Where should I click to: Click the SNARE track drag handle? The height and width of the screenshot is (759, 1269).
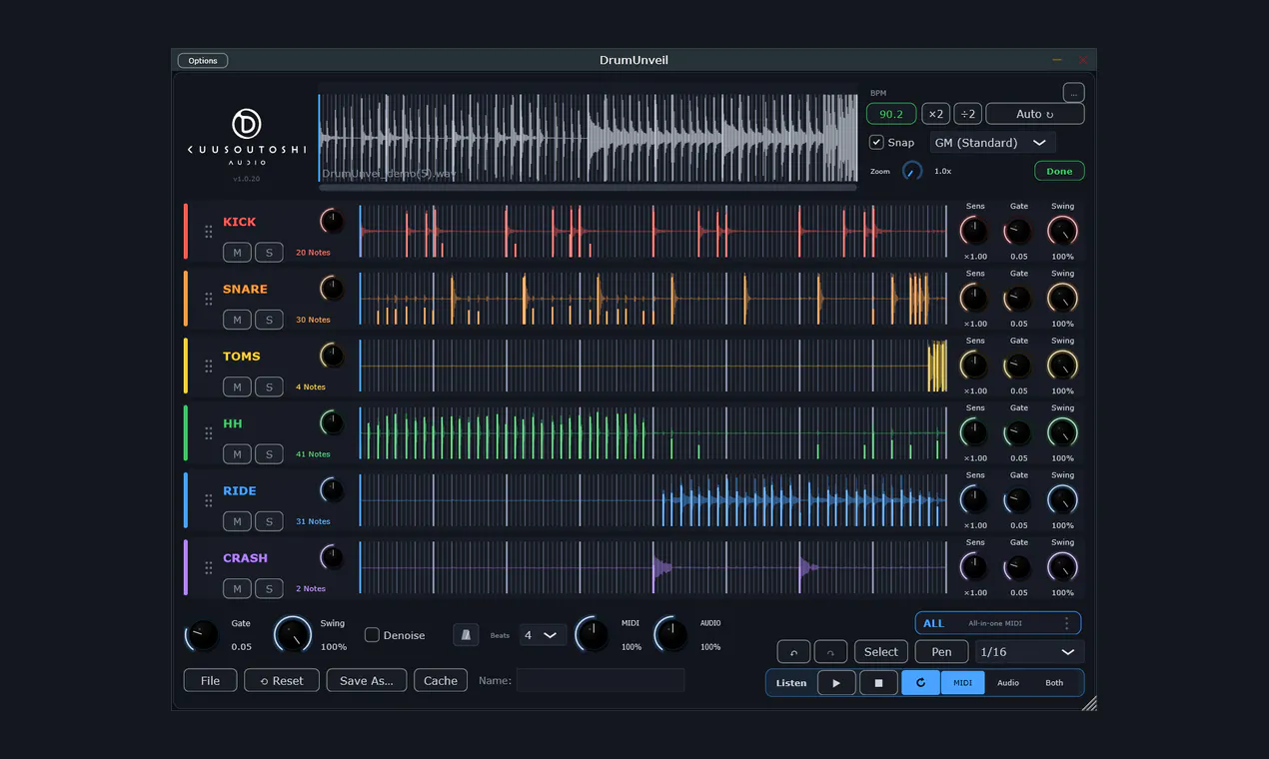pos(209,299)
